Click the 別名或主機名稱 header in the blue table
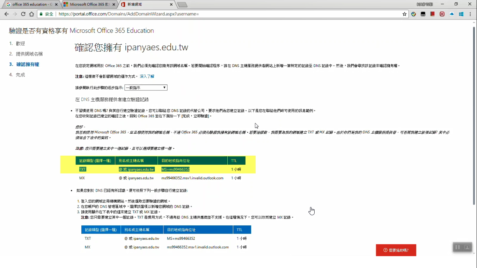477x268 pixels. (142, 230)
